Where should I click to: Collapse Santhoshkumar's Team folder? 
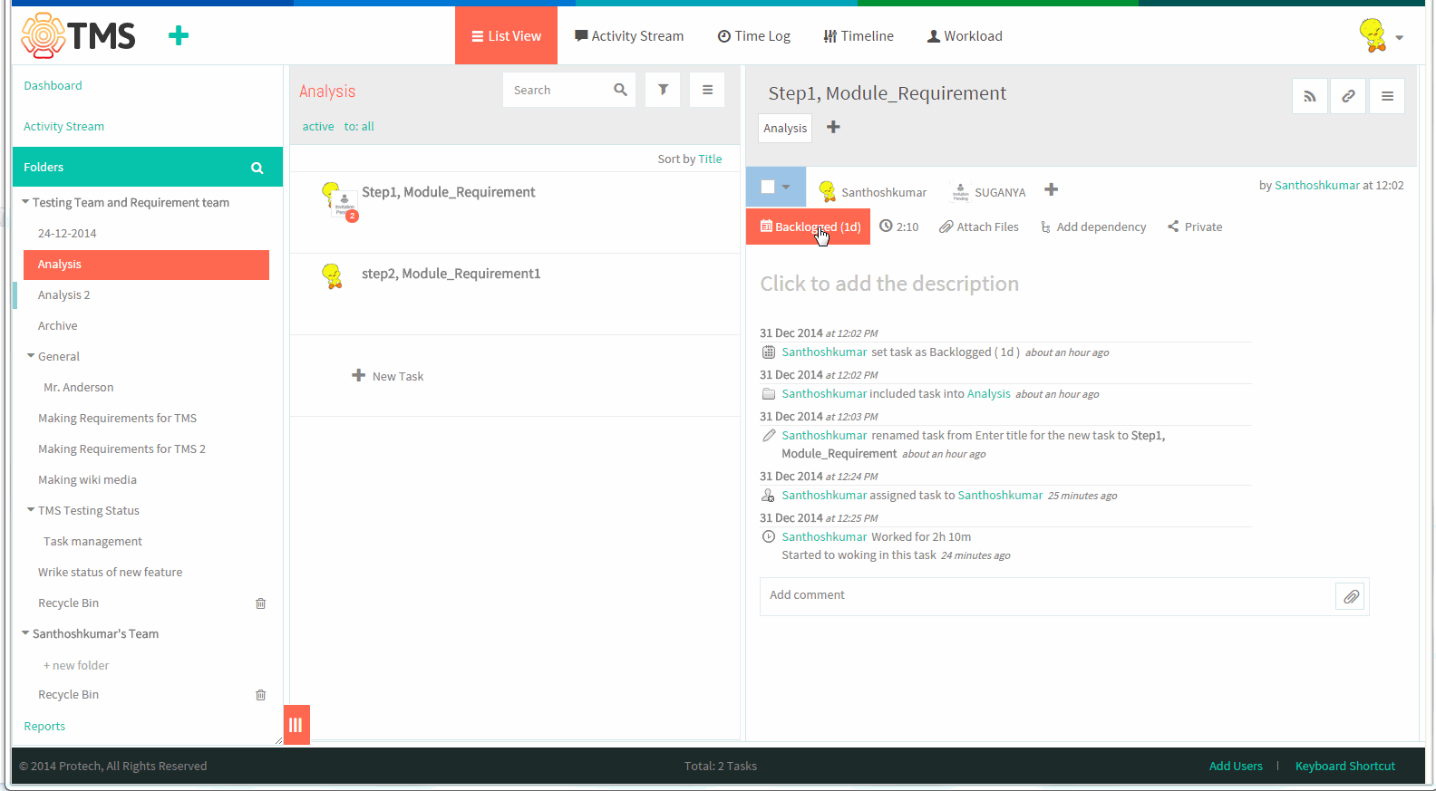pyautogui.click(x=25, y=633)
